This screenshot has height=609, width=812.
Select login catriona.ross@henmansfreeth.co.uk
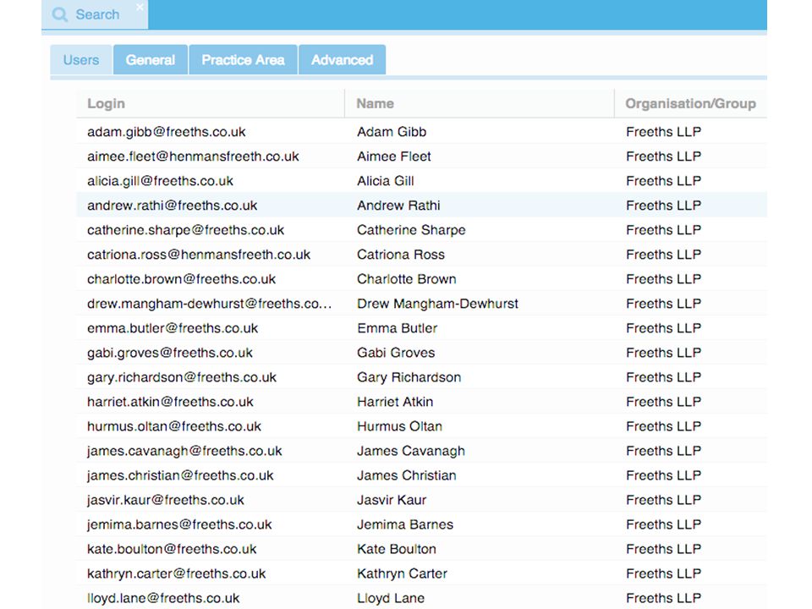point(199,255)
